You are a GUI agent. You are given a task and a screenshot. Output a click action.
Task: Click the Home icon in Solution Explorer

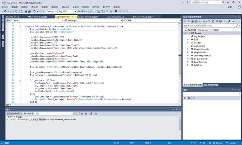point(193,21)
